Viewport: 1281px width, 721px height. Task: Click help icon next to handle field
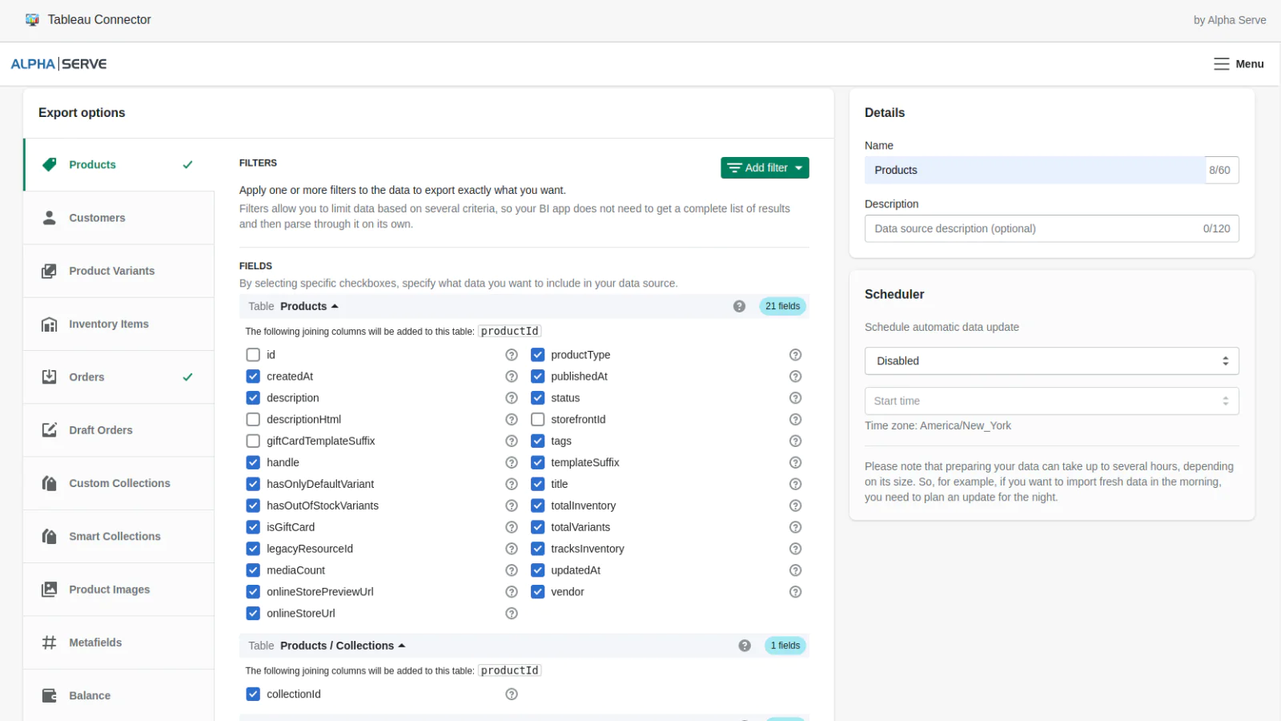click(512, 462)
